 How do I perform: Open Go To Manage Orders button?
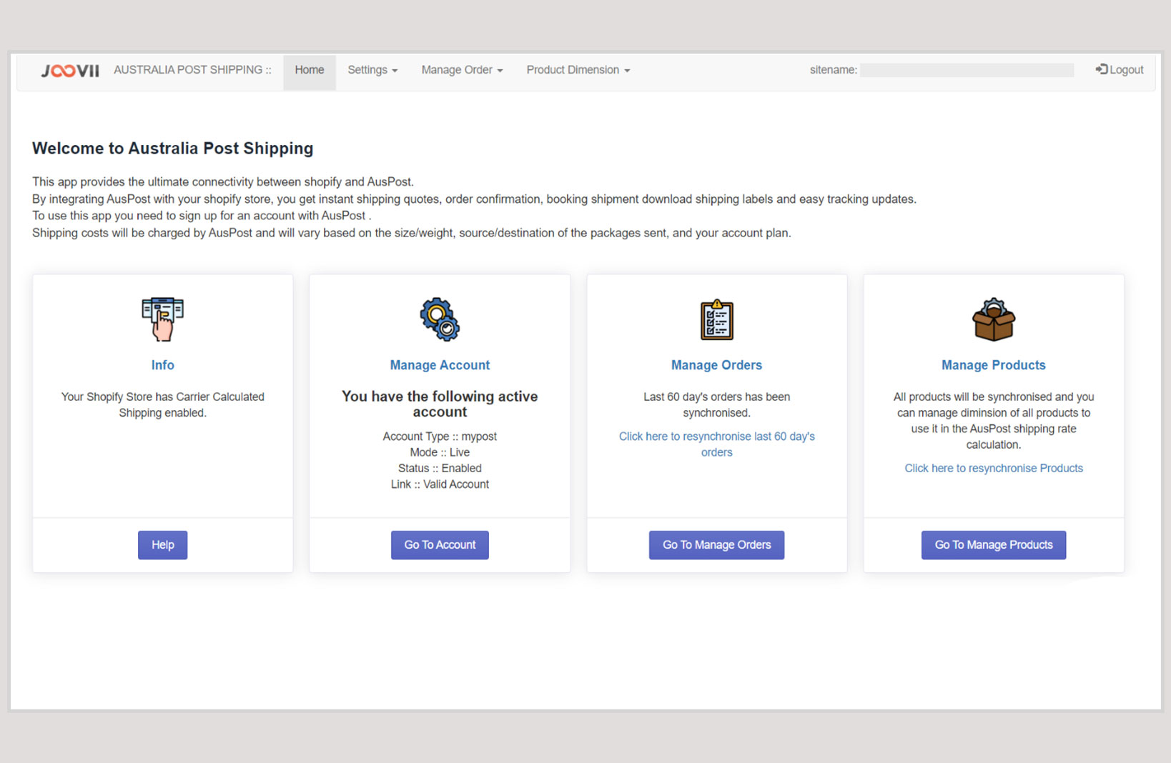716,545
